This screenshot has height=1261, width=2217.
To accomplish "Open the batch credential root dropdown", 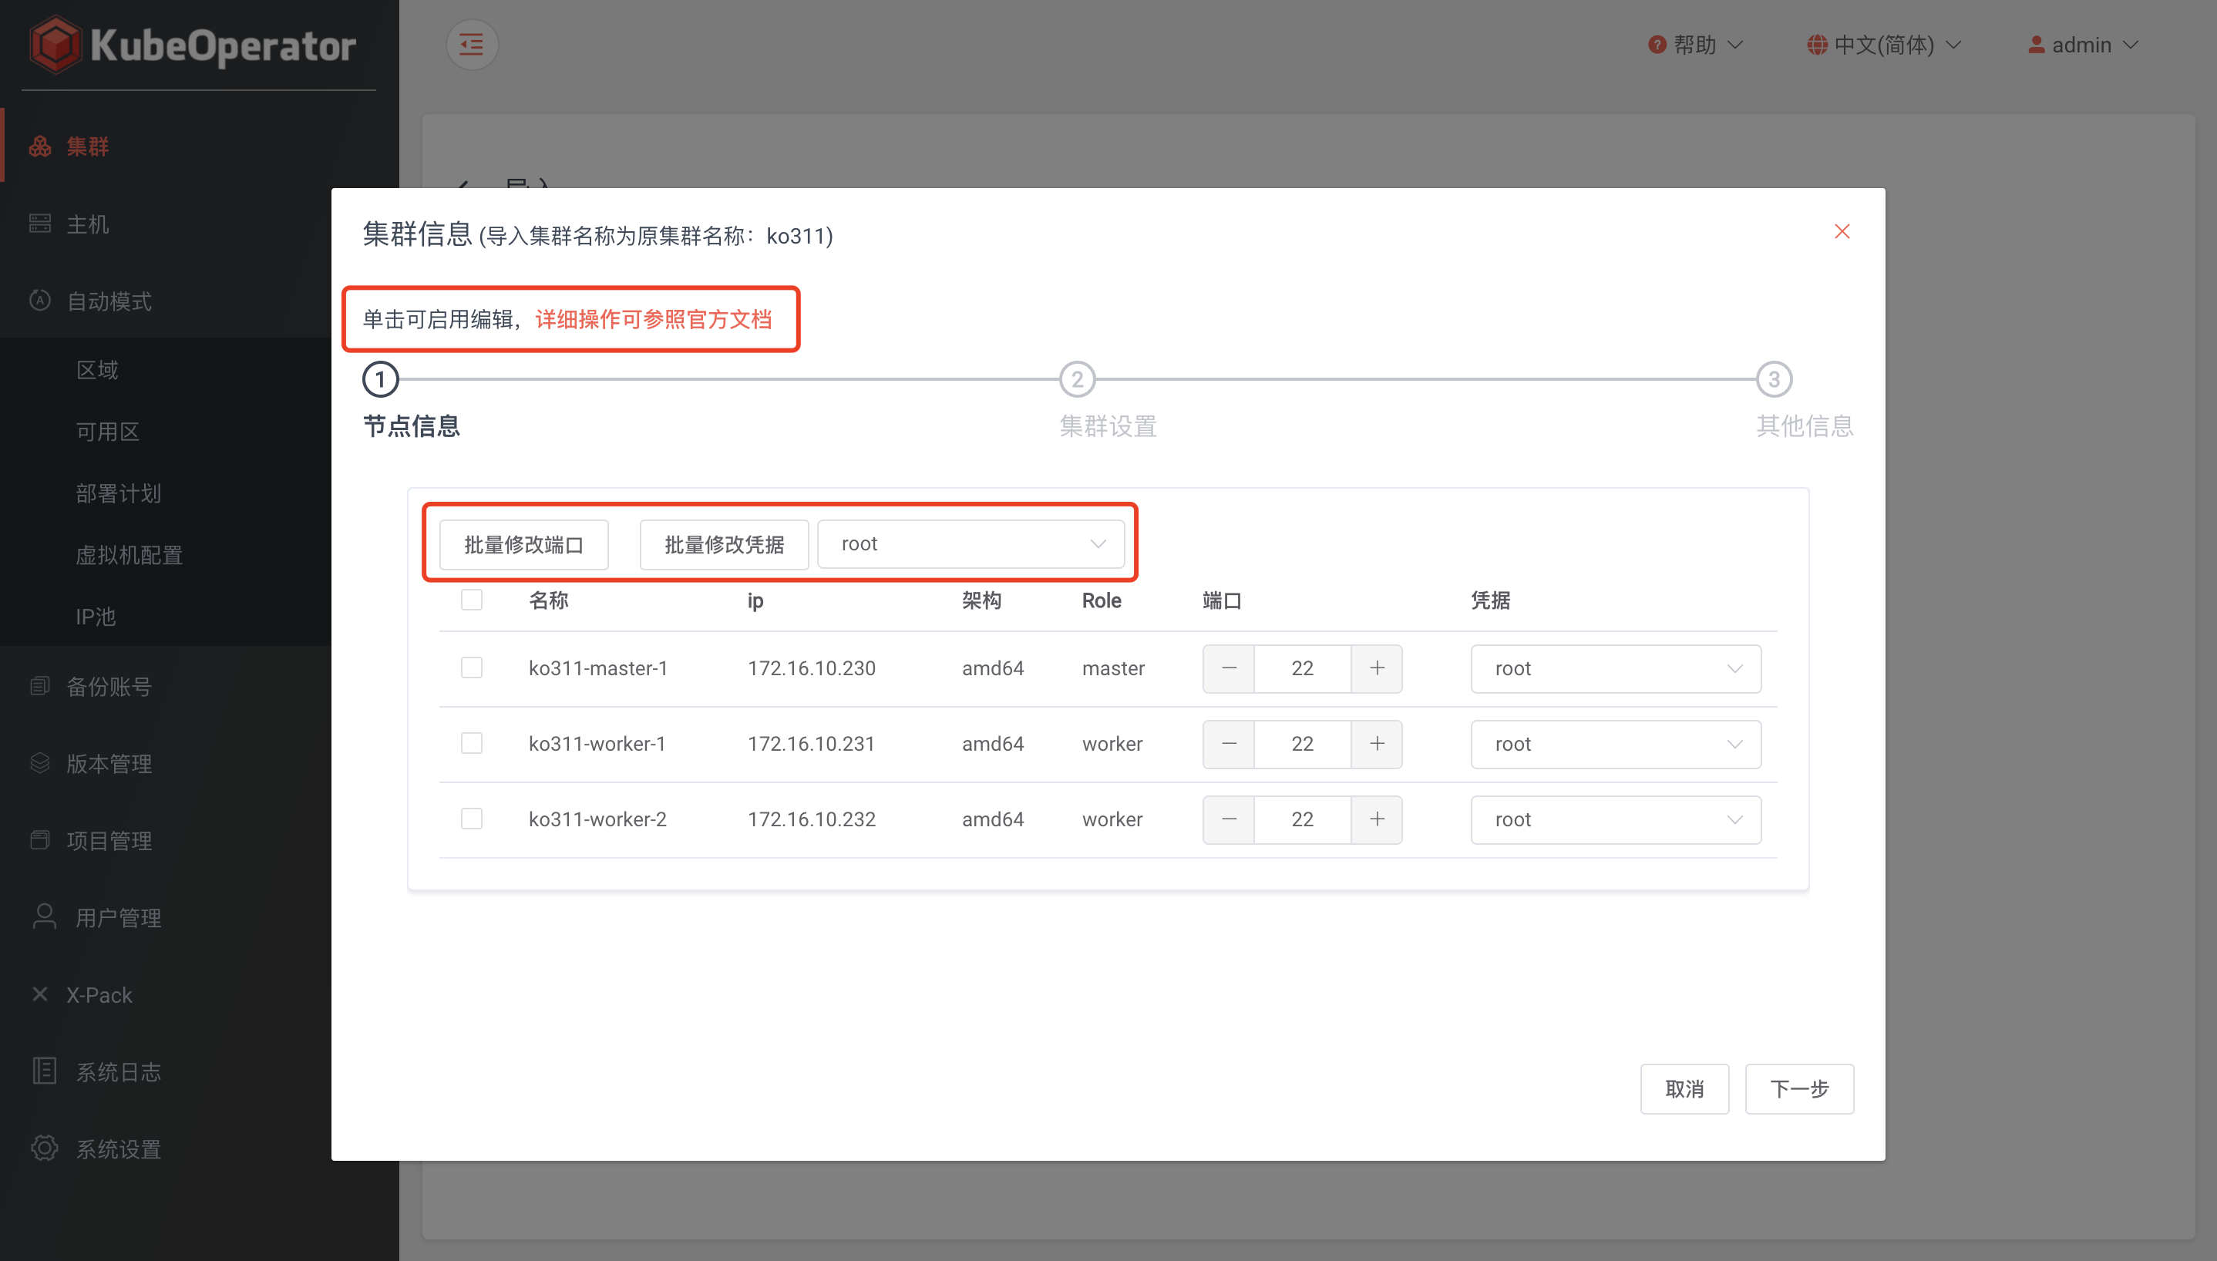I will click(x=971, y=544).
